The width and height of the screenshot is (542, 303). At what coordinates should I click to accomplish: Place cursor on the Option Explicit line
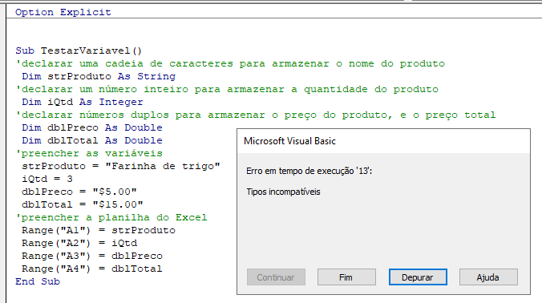(63, 12)
